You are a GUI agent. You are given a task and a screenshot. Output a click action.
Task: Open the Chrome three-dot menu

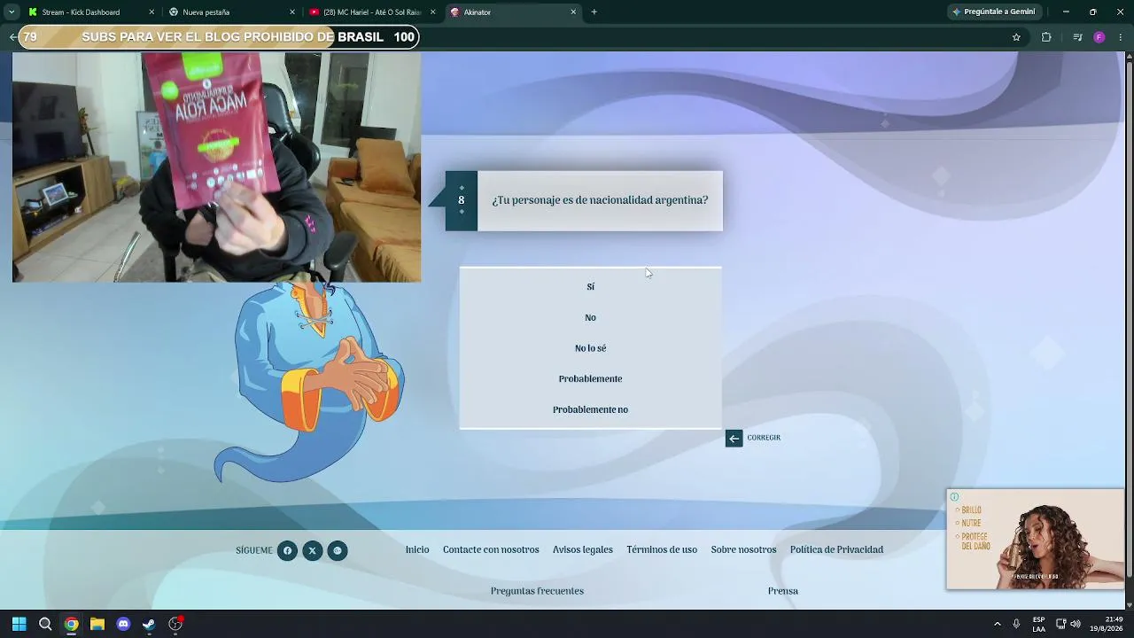tap(1121, 37)
